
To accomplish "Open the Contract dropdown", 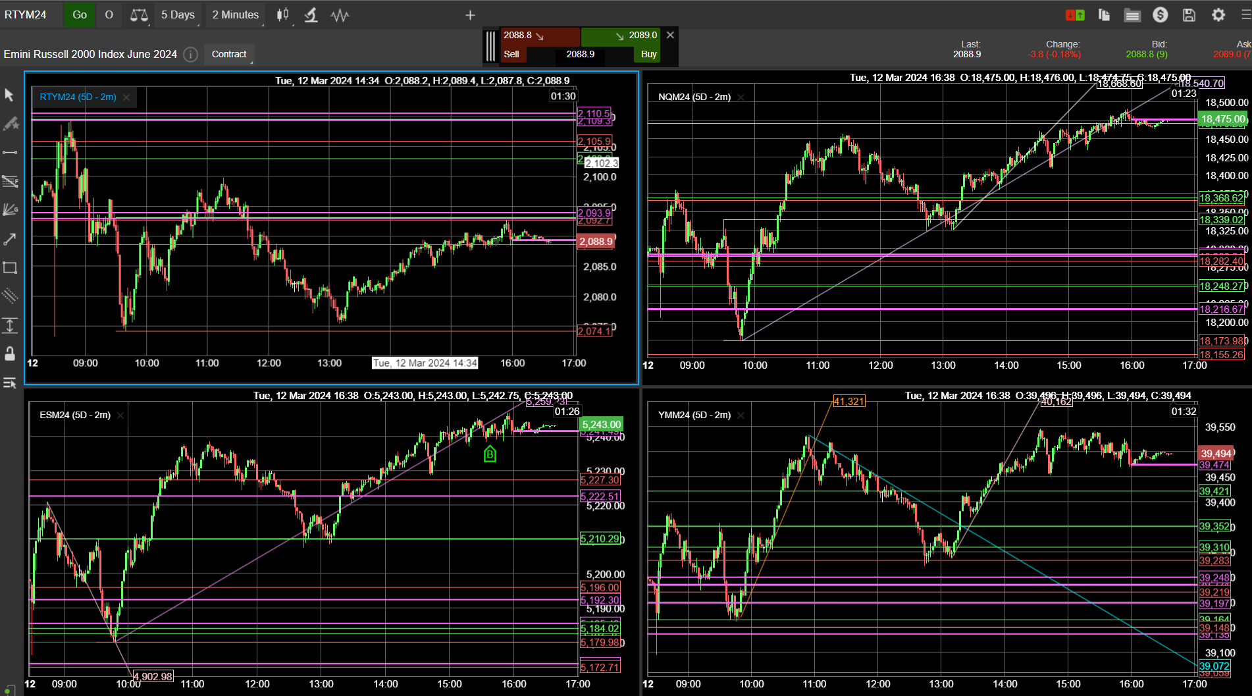I will [229, 54].
